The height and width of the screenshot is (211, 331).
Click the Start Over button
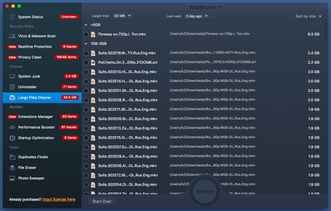[x=102, y=201]
